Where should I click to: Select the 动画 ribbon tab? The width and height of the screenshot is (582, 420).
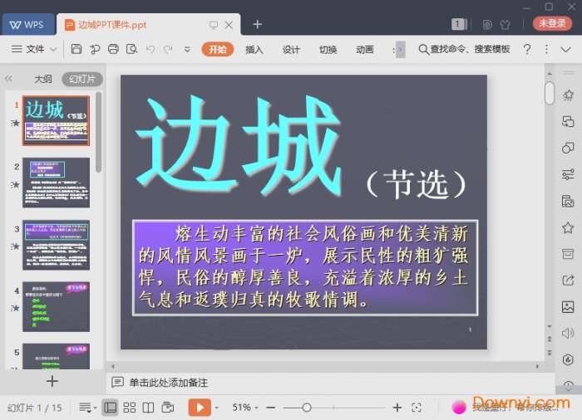365,49
